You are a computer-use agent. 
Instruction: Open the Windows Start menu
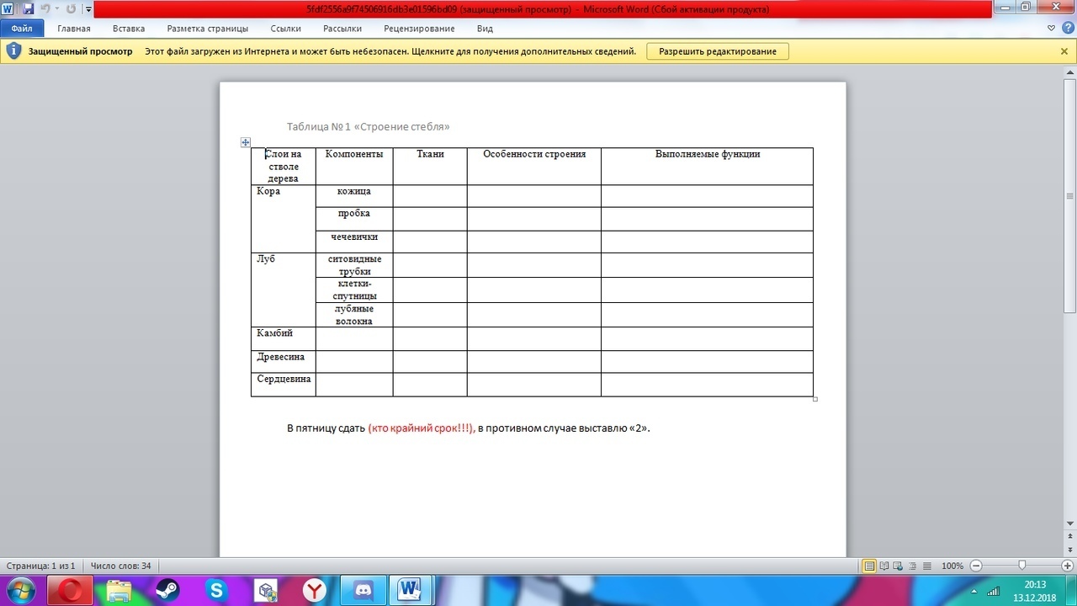coord(20,591)
